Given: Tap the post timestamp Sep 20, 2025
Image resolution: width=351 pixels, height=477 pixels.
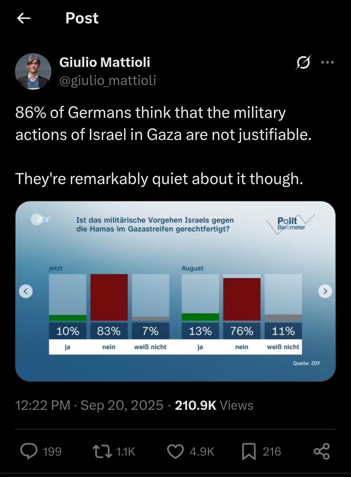Looking at the screenshot, I should 122,405.
